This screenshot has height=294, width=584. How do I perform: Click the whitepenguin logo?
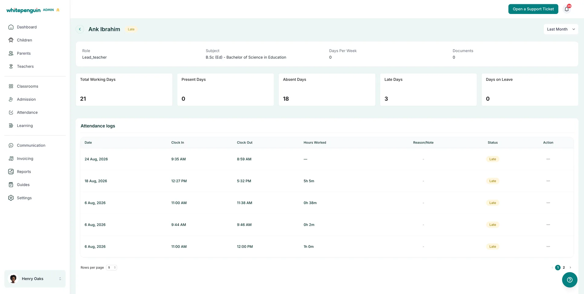(23, 10)
